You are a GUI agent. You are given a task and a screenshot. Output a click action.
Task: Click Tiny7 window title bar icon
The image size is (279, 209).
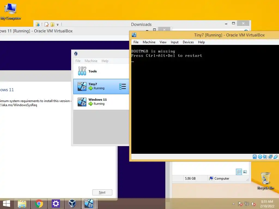coord(134,35)
